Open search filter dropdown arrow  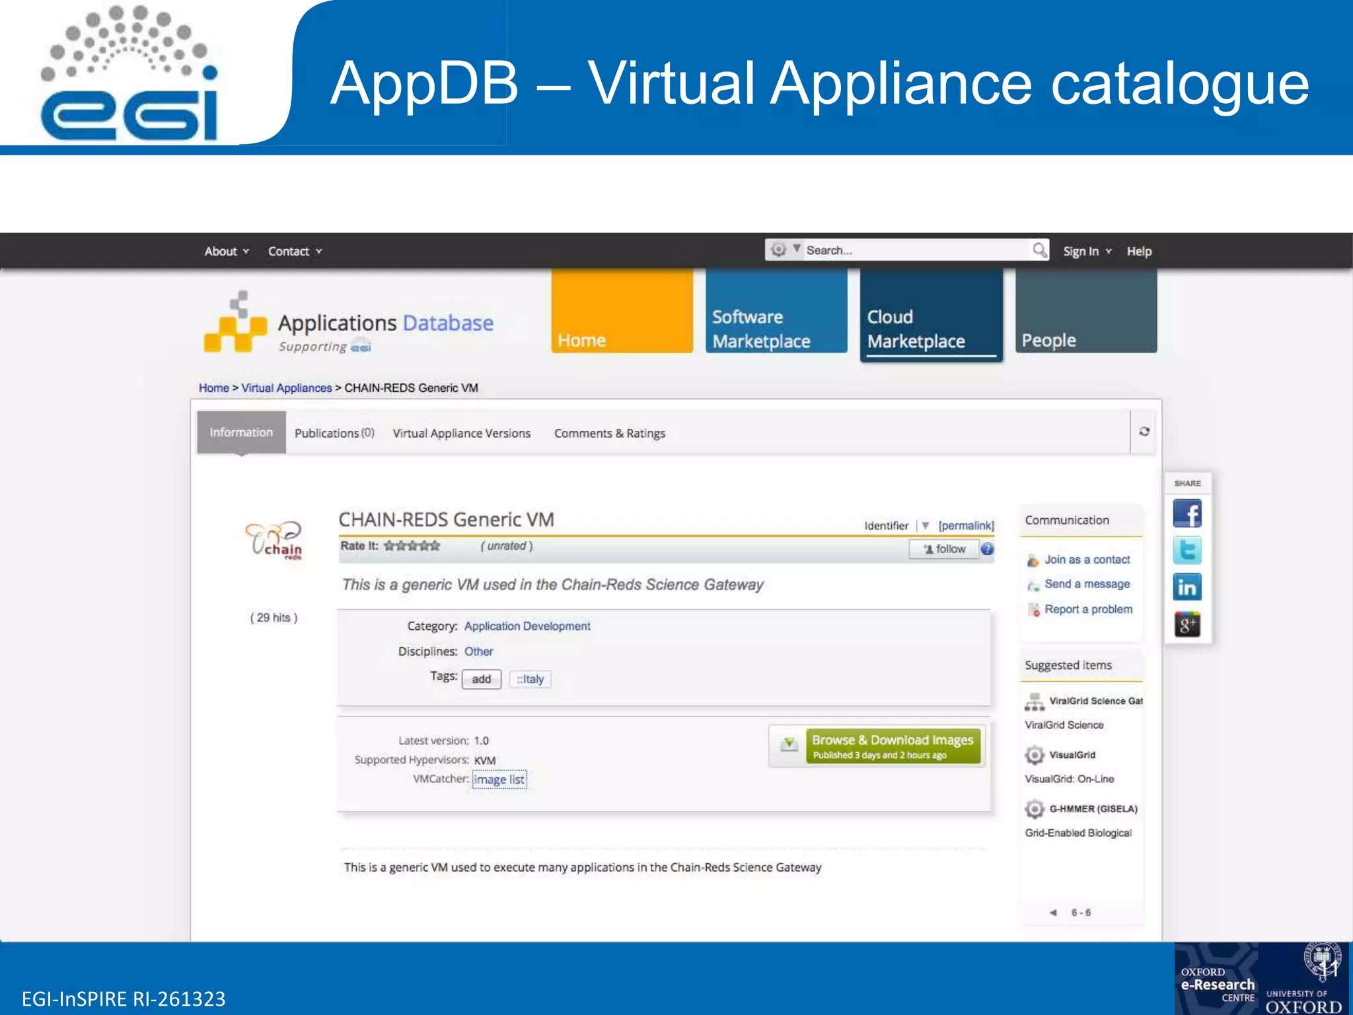tap(797, 248)
